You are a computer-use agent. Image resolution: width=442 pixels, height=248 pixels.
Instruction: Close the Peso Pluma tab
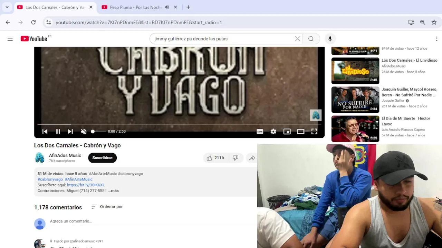[x=175, y=7]
